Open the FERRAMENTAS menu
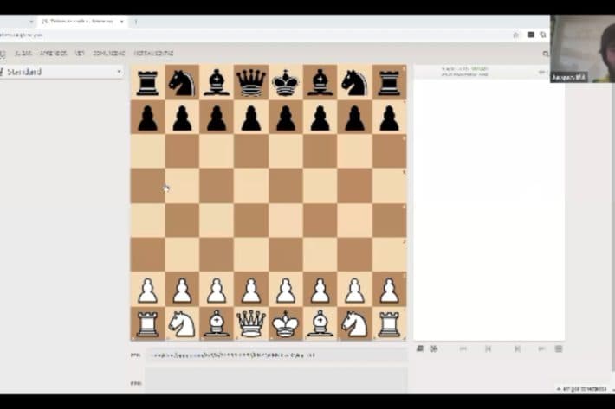615x409 pixels. (152, 54)
